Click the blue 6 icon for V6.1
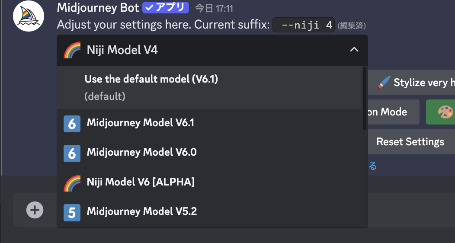Image resolution: width=455 pixels, height=243 pixels. [72, 124]
